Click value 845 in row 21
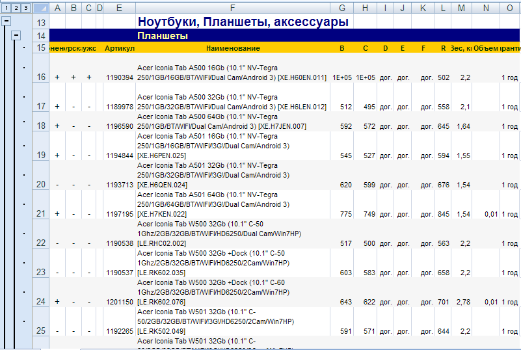 pyautogui.click(x=444, y=215)
